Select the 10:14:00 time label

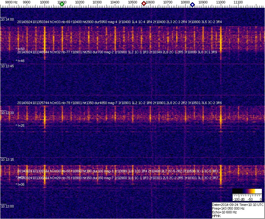(7, 19)
